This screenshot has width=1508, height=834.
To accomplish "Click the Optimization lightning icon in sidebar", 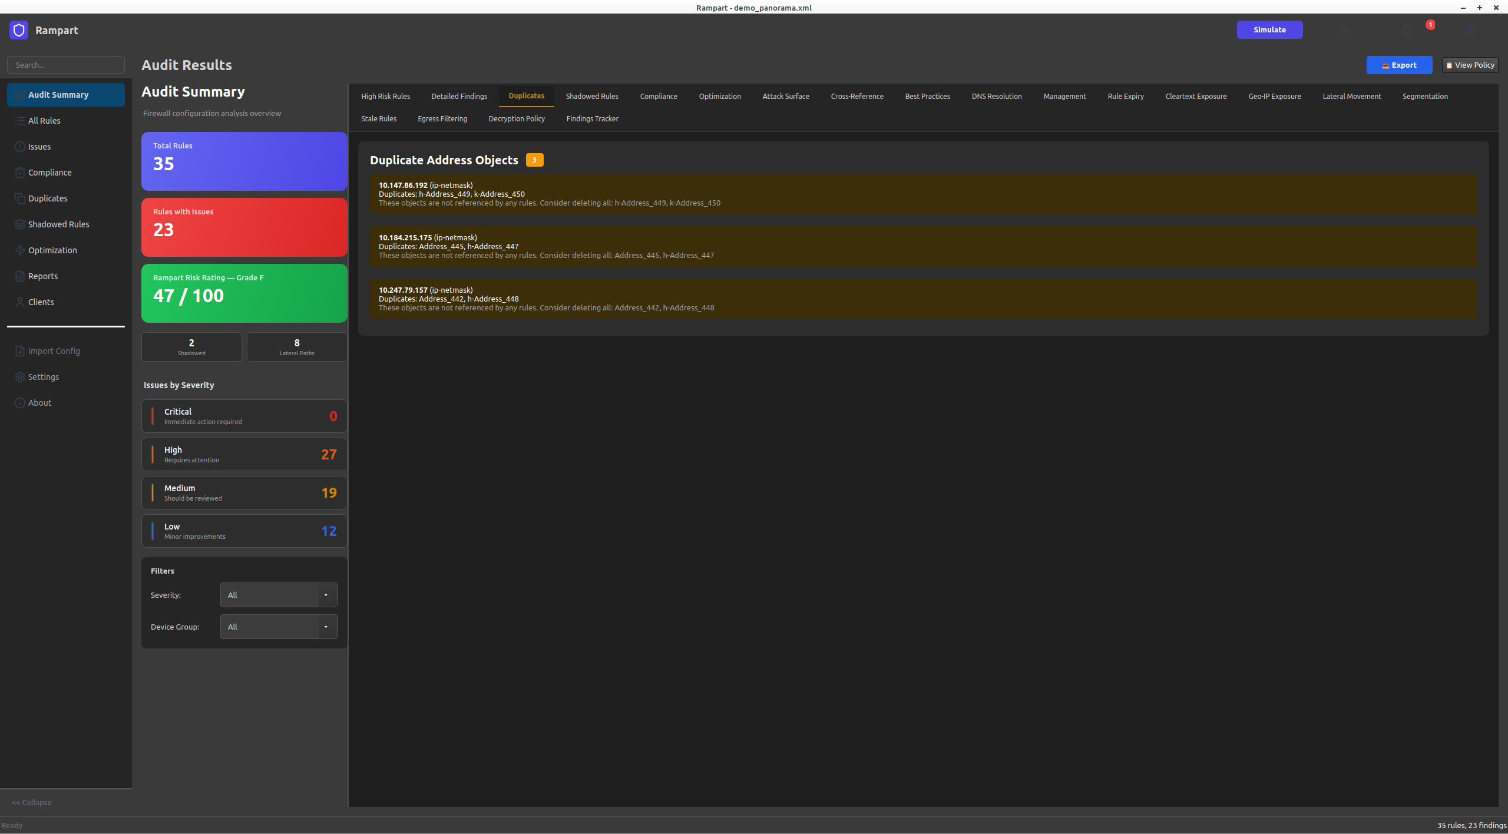I will 20,250.
